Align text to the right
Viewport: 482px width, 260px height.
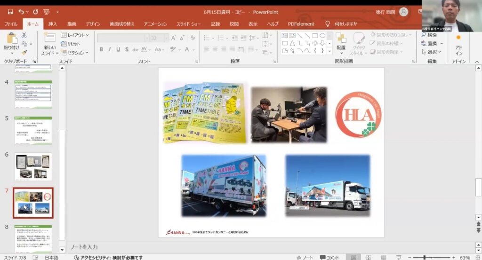tap(224, 49)
